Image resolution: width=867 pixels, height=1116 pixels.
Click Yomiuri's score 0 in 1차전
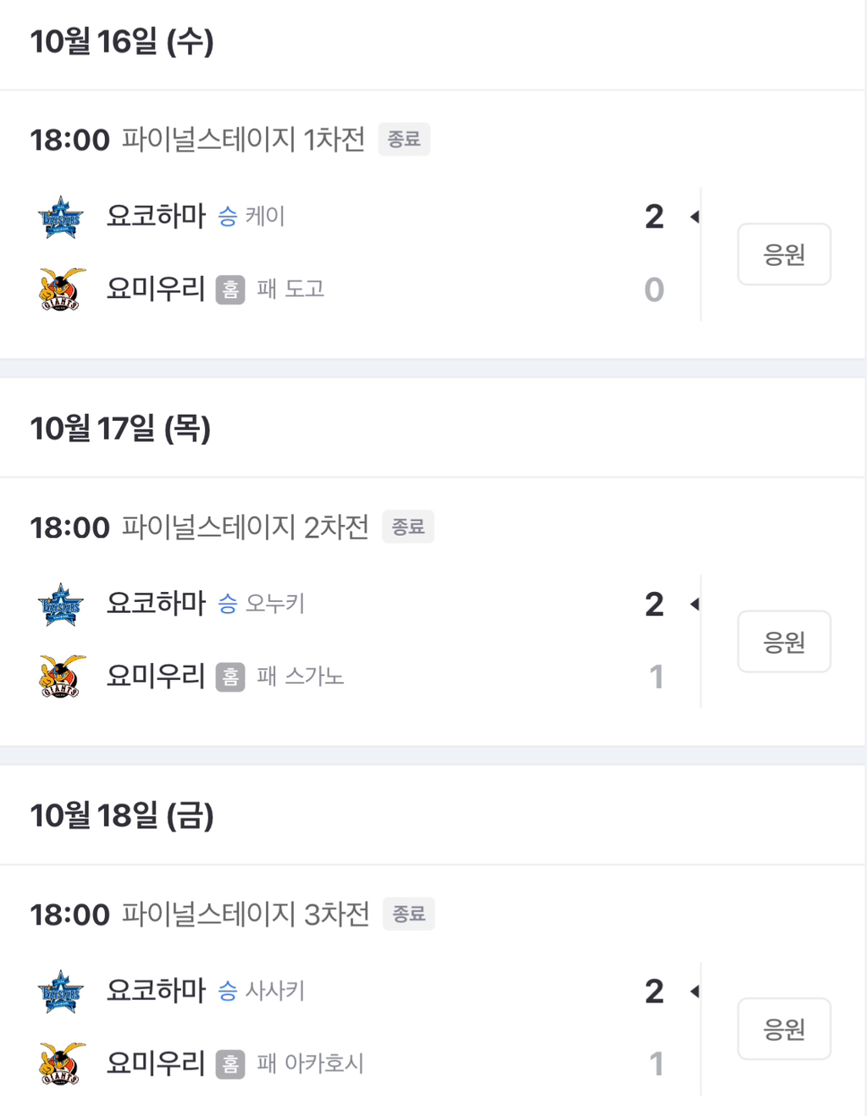[654, 290]
